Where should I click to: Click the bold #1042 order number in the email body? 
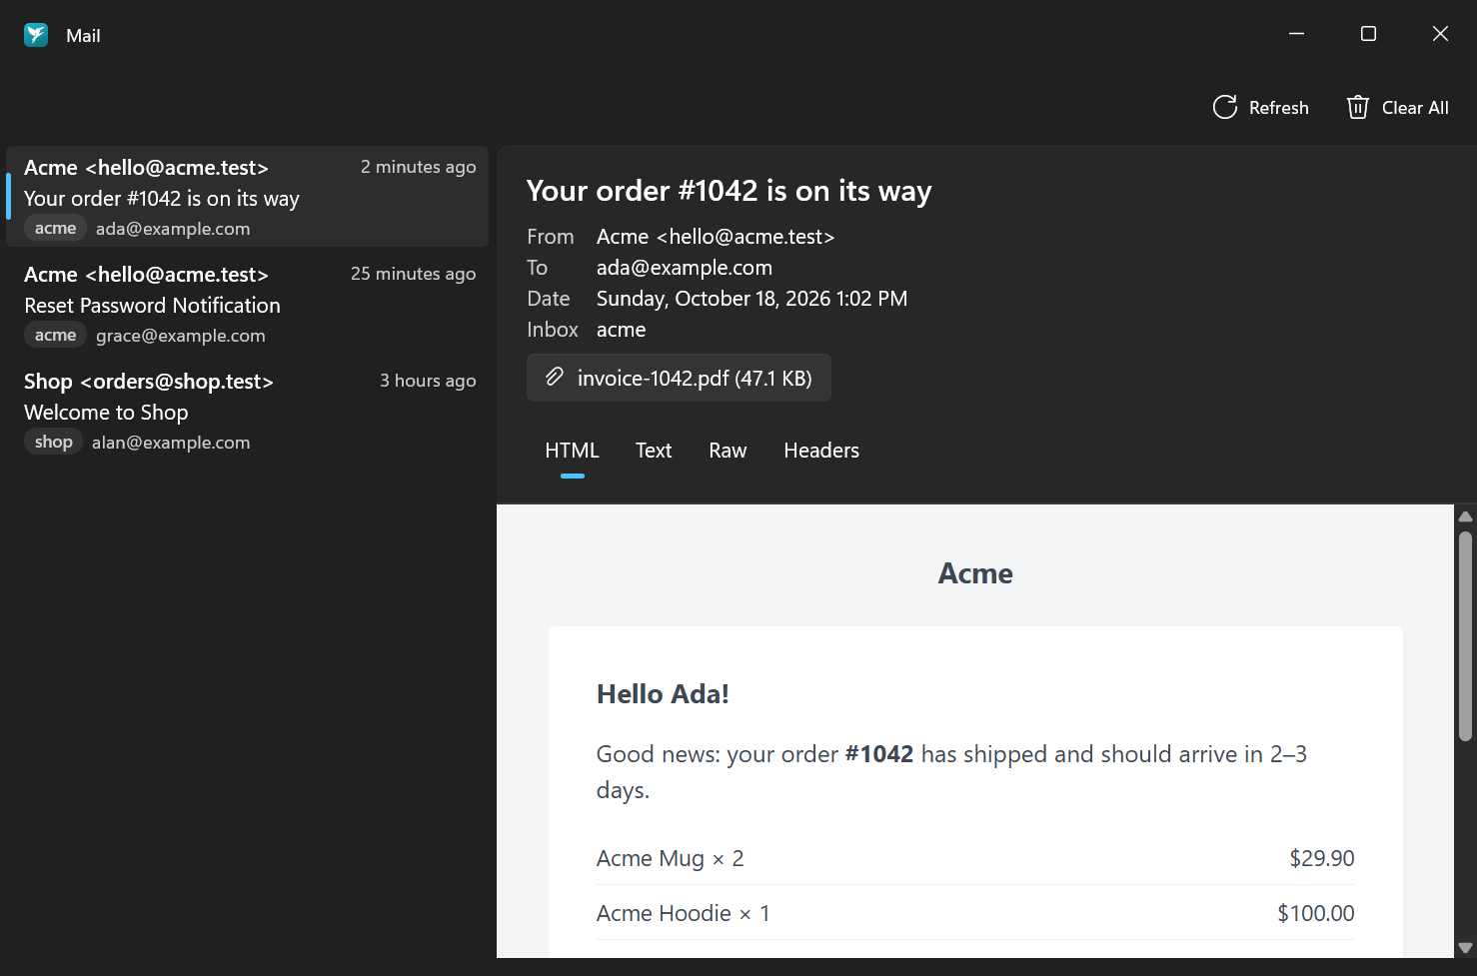pos(879,754)
